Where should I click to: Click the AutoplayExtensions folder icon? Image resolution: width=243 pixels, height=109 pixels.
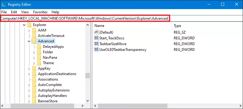34,90
